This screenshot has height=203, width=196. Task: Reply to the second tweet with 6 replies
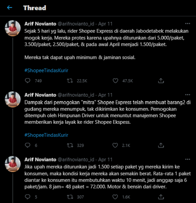click(x=27, y=145)
